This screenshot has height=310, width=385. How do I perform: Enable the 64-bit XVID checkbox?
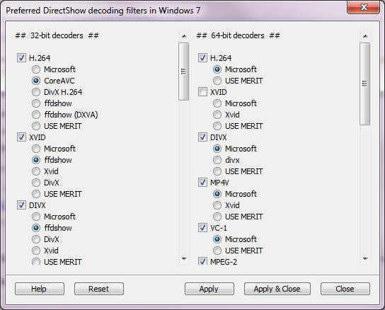(x=202, y=92)
